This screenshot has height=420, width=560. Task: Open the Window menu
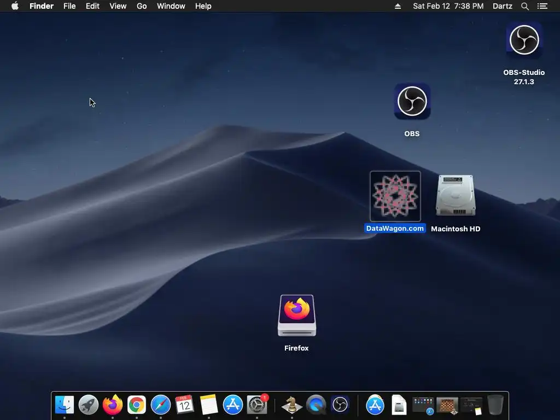coord(171,6)
